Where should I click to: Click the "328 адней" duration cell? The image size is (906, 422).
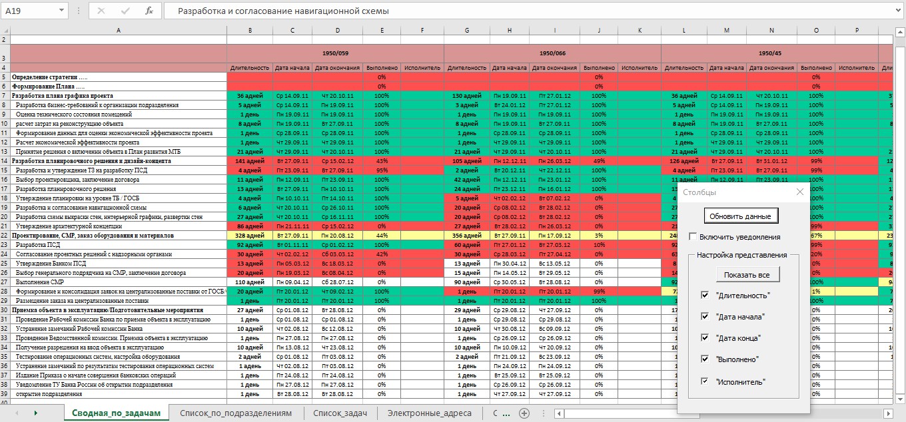(250, 236)
